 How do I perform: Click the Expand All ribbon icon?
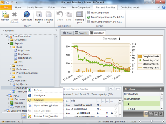coord(39,15)
